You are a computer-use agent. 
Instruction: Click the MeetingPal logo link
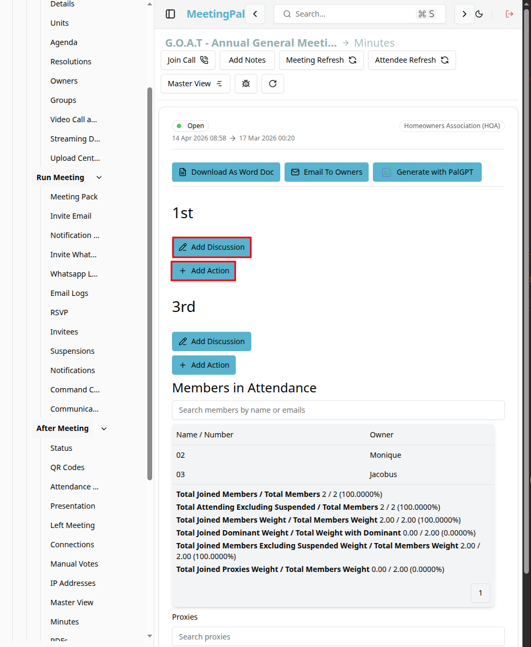coord(215,14)
